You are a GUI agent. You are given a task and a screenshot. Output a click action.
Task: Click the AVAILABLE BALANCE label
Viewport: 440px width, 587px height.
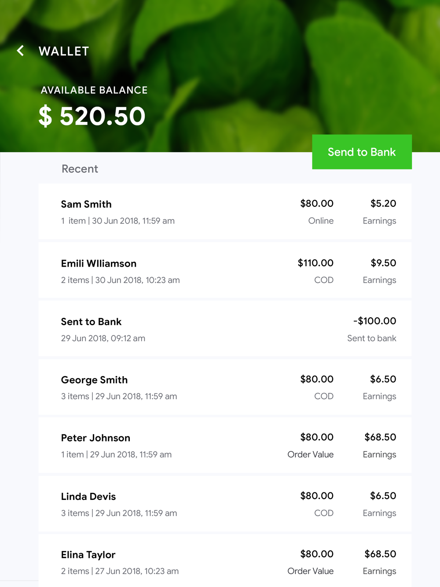[94, 90]
